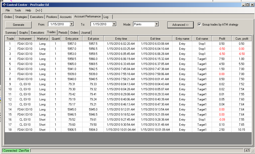This screenshot has width=255, height=154.
Task: Switch to the Accounts tab
Action: 66,17
